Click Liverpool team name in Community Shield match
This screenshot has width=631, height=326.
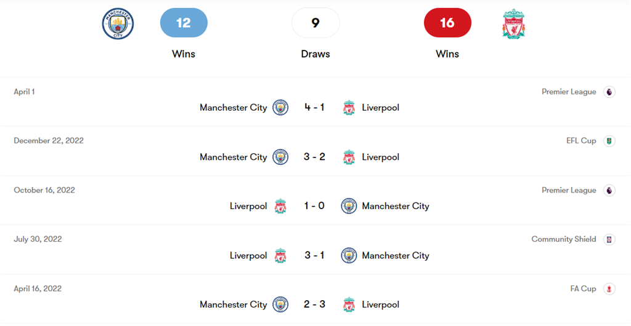tap(248, 255)
